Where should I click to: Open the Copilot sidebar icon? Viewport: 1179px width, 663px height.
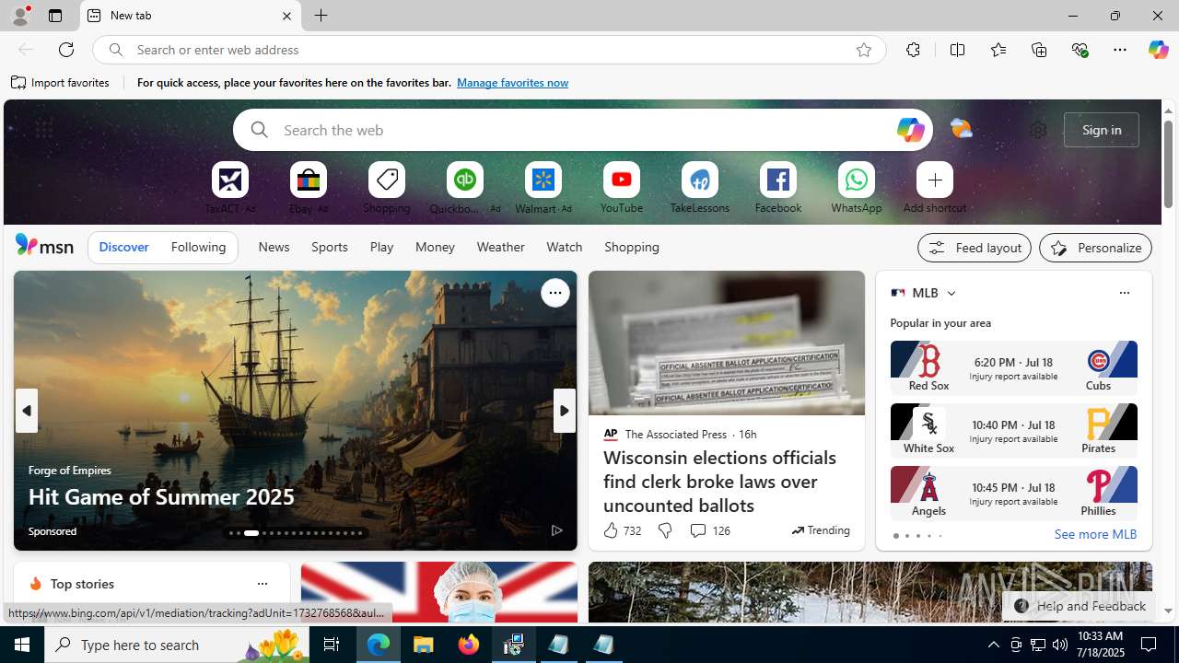(1158, 50)
